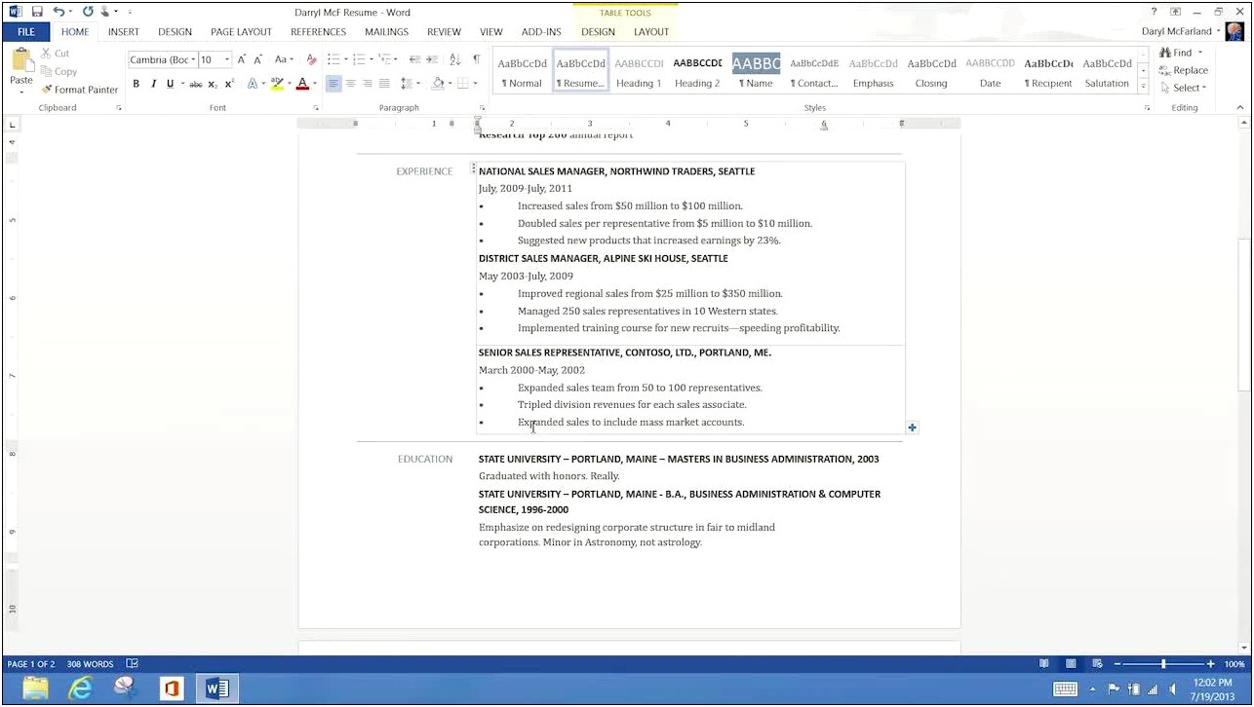Screen dimensions: 1254x707
Task: Click the Decrease Indent icon
Action: click(415, 59)
